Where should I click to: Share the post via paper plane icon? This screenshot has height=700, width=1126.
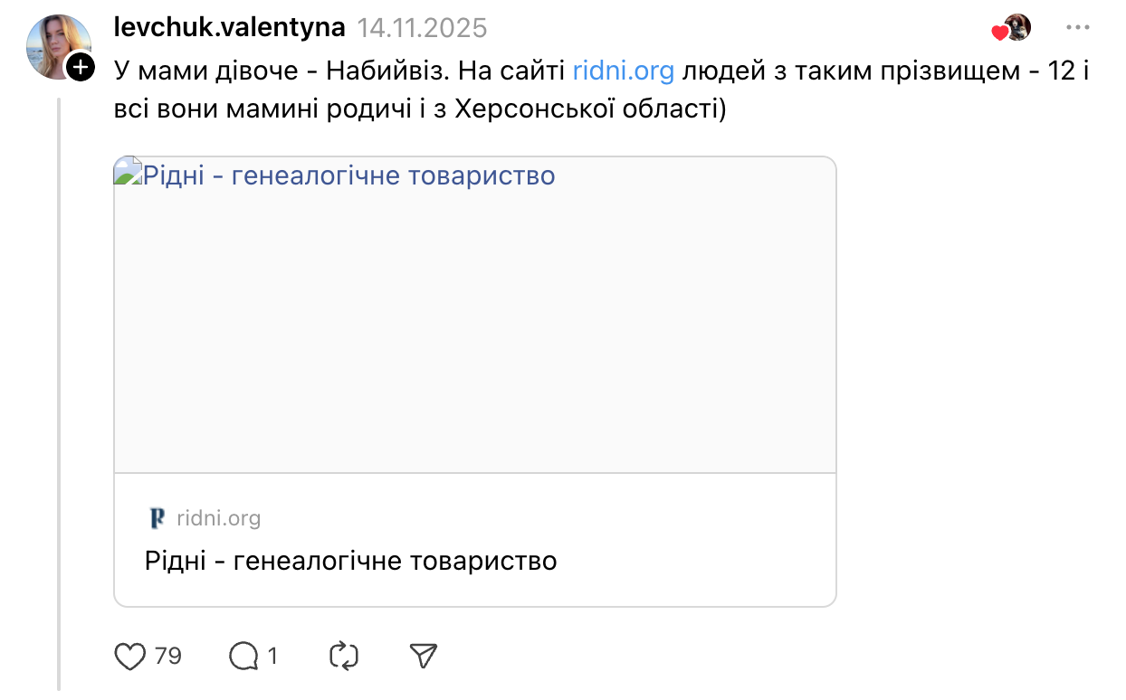tap(424, 656)
